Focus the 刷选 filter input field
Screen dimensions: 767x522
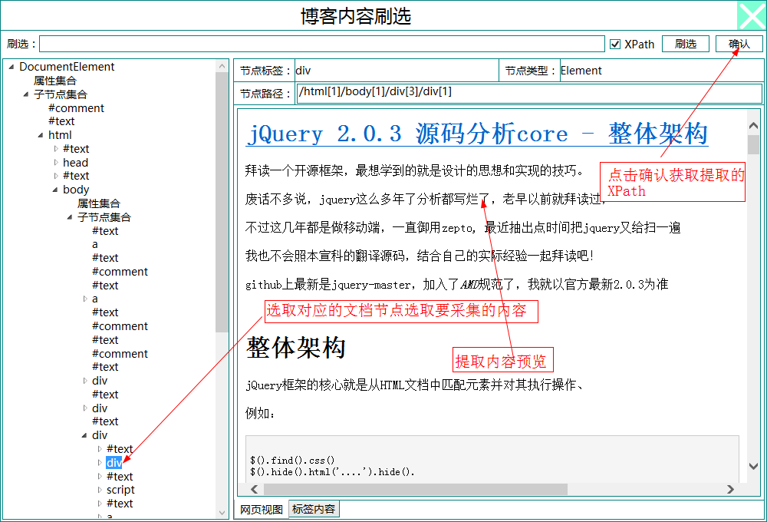pyautogui.click(x=322, y=44)
